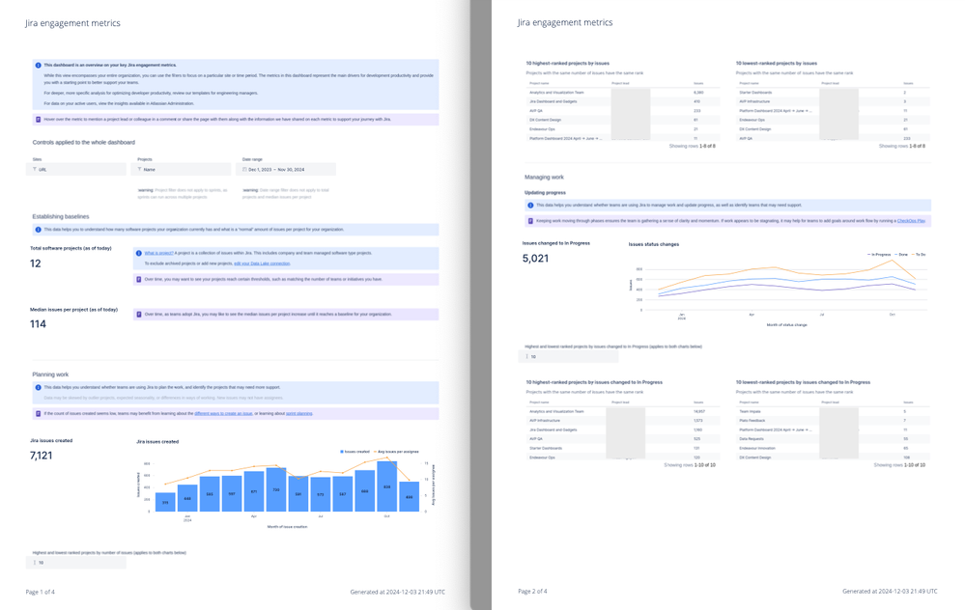Open the Sites URL filter dropdown
The width and height of the screenshot is (965, 610).
point(76,169)
